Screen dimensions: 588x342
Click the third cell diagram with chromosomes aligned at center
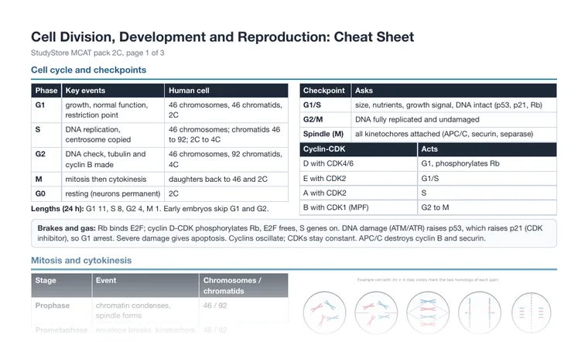pyautogui.click(x=428, y=313)
